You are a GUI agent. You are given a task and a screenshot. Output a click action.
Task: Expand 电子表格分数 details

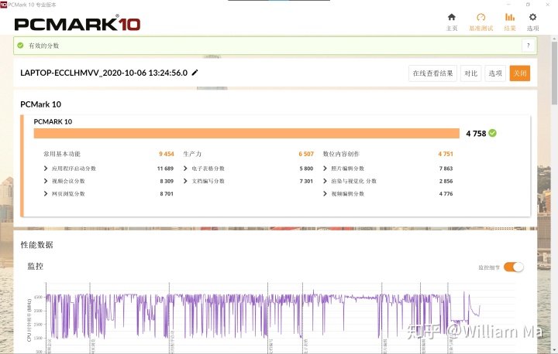(x=186, y=168)
